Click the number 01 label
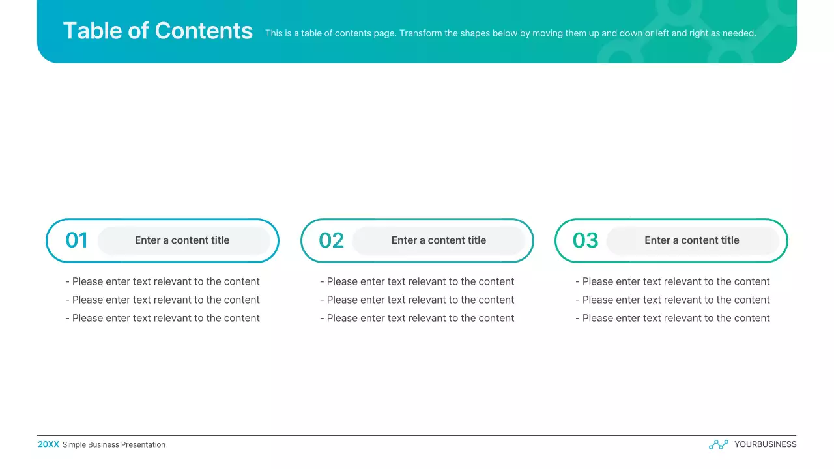 tap(76, 240)
